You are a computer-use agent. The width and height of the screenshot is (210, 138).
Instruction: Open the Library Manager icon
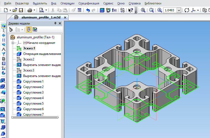[102, 10]
